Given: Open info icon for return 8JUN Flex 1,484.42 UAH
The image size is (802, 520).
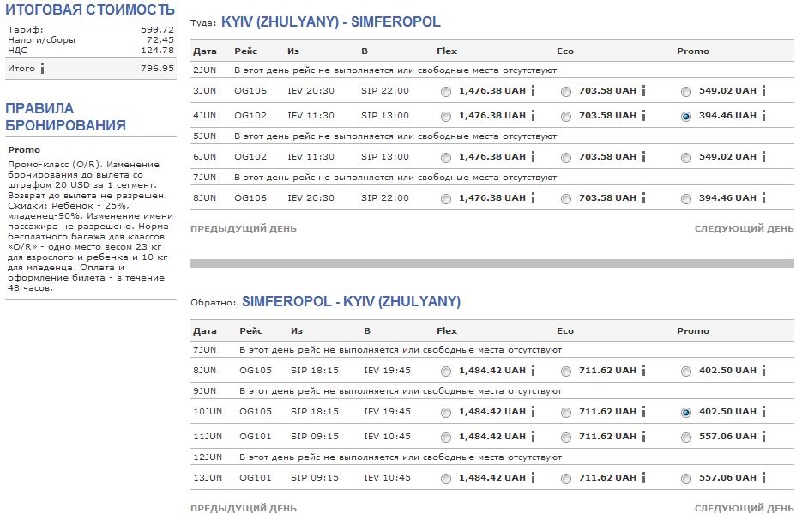Looking at the screenshot, I should point(533,370).
